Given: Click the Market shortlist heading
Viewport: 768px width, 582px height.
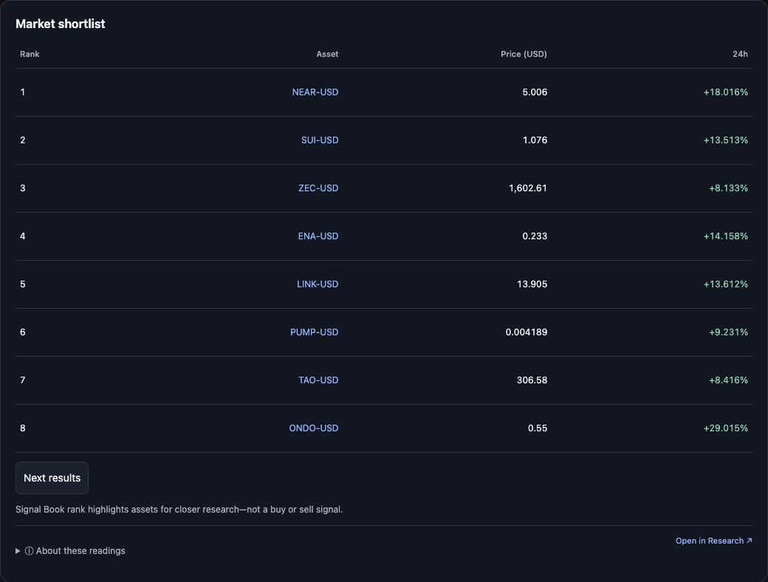Looking at the screenshot, I should point(61,24).
